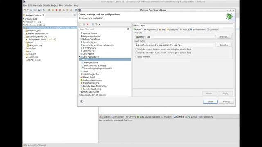262x147 pixels.
Task: Click the New launch configuration icon
Action: click(80, 24)
